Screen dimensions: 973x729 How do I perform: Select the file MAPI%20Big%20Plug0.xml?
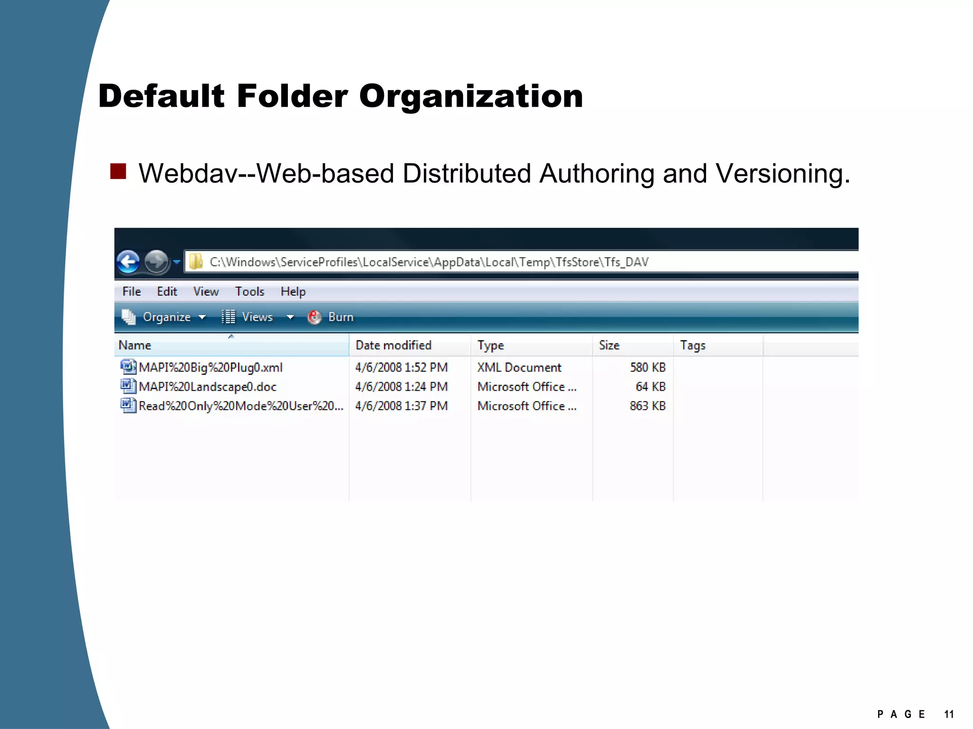point(210,367)
